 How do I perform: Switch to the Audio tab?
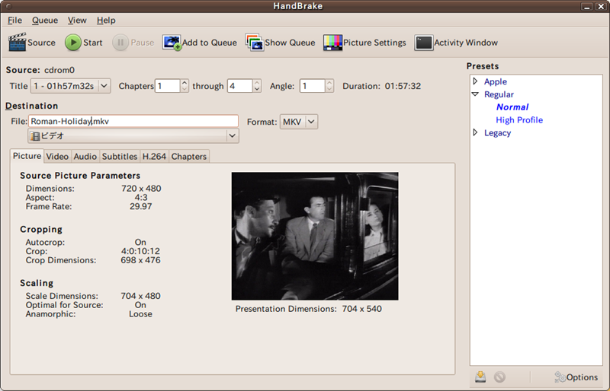[85, 157]
